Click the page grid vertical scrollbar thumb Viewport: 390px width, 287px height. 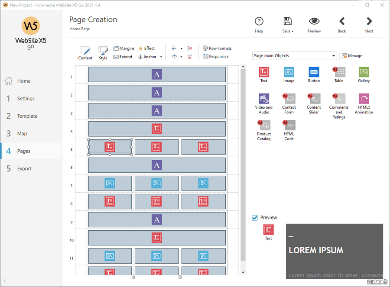[x=243, y=165]
